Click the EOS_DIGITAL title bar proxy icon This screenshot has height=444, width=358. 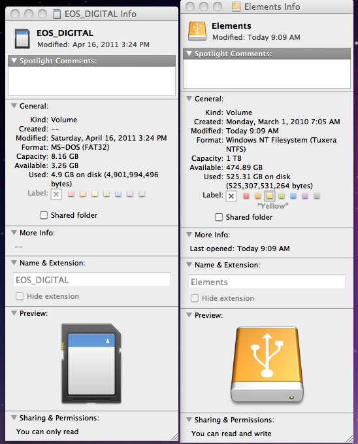[57, 14]
